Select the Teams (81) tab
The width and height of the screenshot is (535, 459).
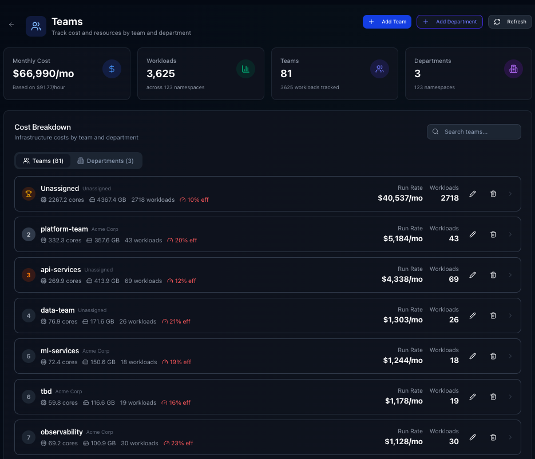43,161
